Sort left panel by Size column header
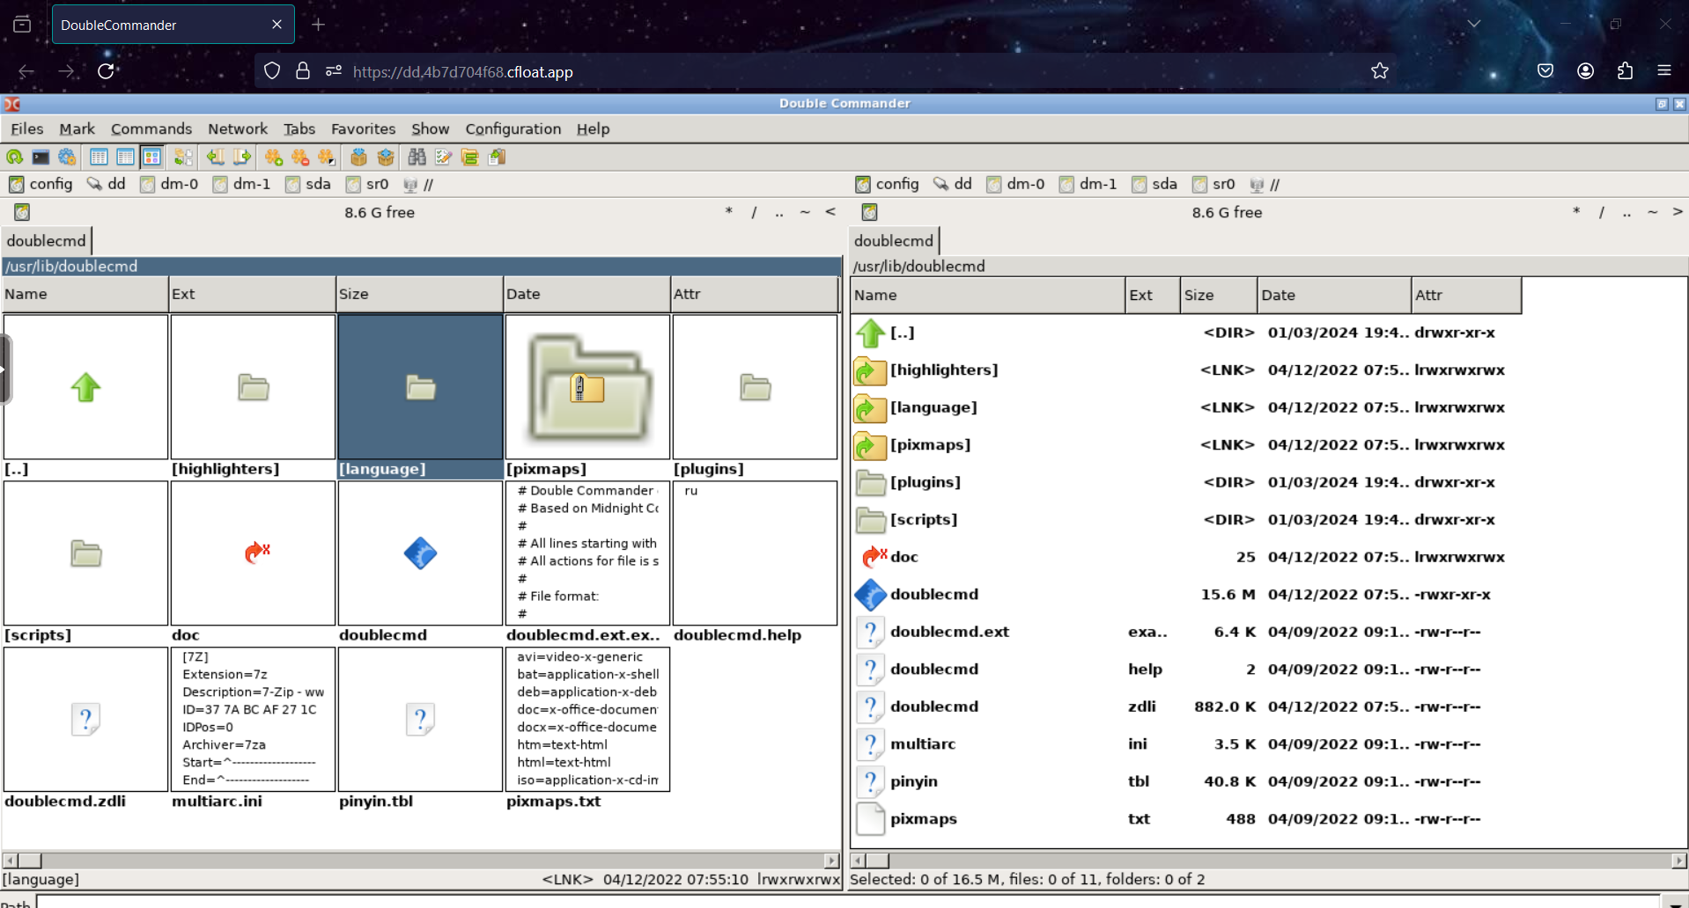 419,294
